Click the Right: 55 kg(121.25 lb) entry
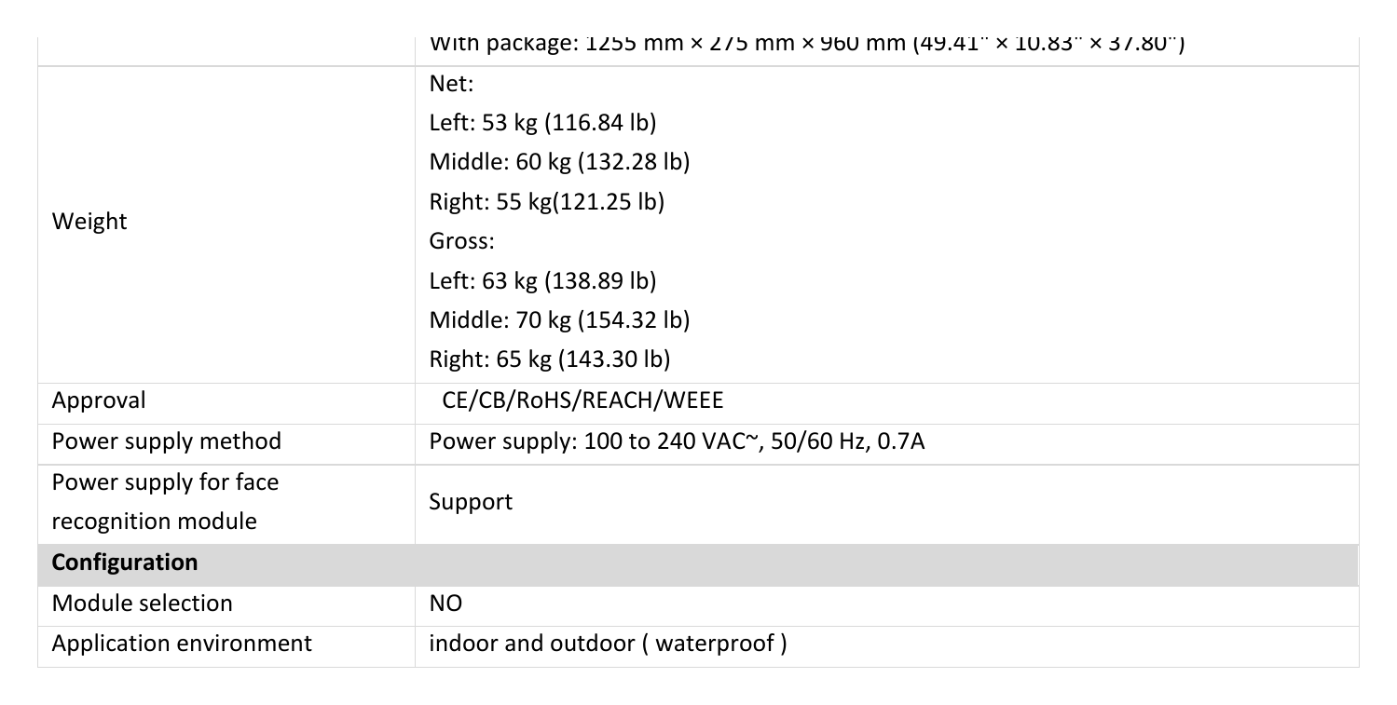The width and height of the screenshot is (1397, 705). 546,202
